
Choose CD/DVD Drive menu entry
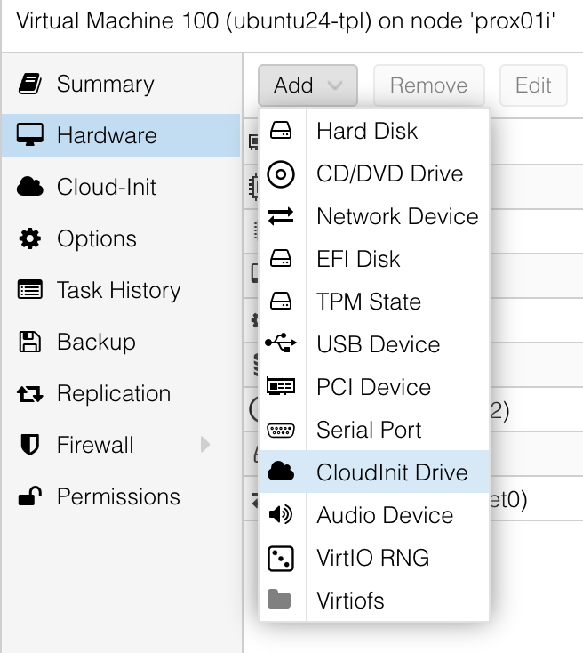point(373,173)
